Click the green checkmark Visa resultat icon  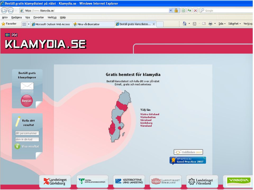17,146
